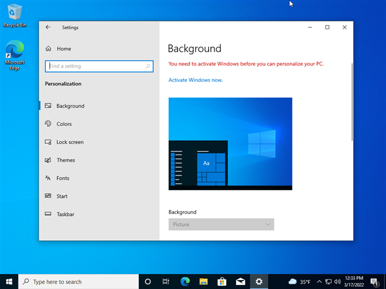Click the Taskbar icon in sidebar
Screen dimensions: 386x289
coord(48,214)
